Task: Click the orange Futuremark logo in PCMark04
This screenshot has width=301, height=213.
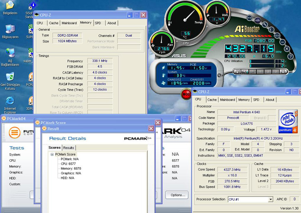Action: (14, 132)
